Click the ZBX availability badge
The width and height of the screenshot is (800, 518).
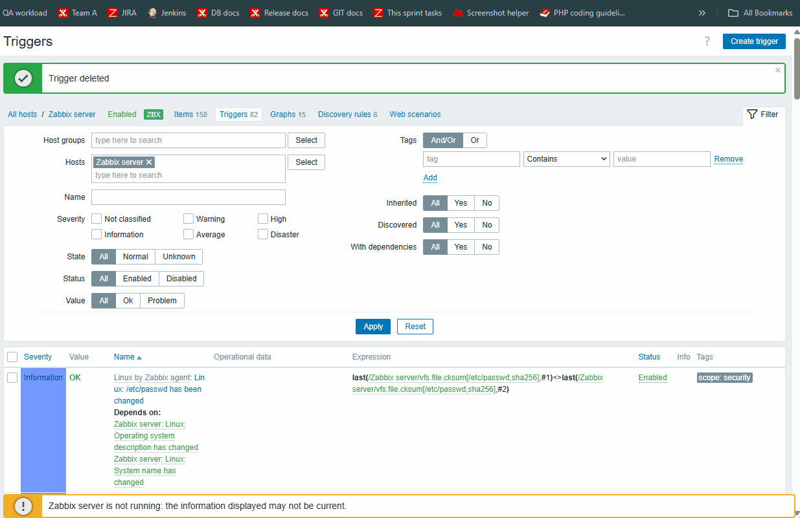click(154, 114)
